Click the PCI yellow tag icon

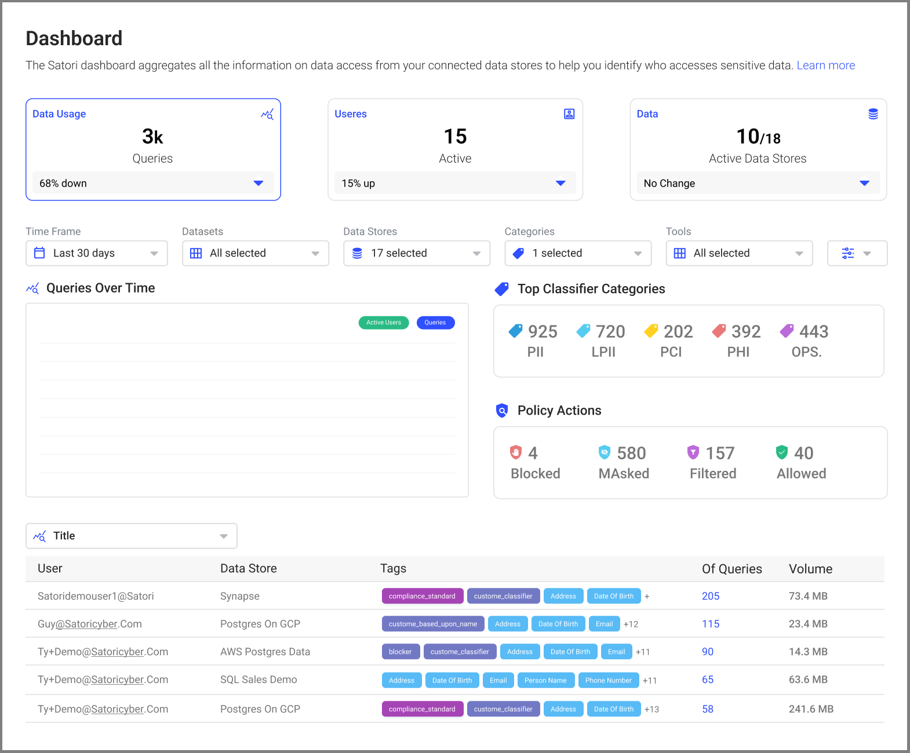point(651,331)
